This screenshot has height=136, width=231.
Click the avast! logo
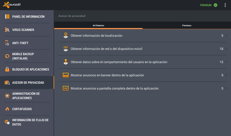(x=12, y=5)
